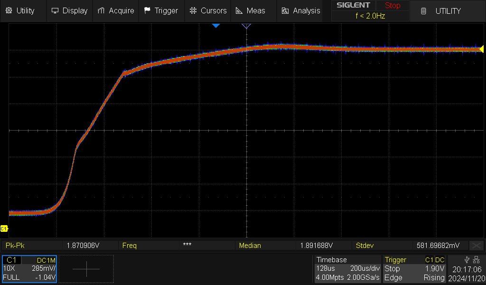The image size is (486, 285).
Task: Click the USB connection status icon
Action: coord(467,260)
